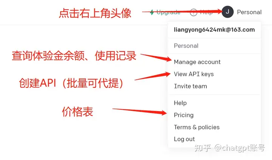Open Manage account
Screen dimensions: 272x160
(x=197, y=62)
